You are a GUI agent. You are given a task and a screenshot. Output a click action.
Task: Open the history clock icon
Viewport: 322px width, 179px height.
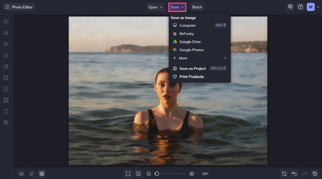click(x=315, y=174)
